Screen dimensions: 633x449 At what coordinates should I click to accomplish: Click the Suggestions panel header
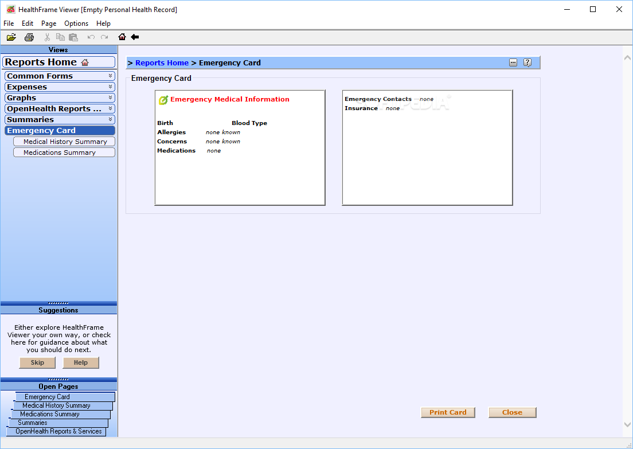point(58,310)
